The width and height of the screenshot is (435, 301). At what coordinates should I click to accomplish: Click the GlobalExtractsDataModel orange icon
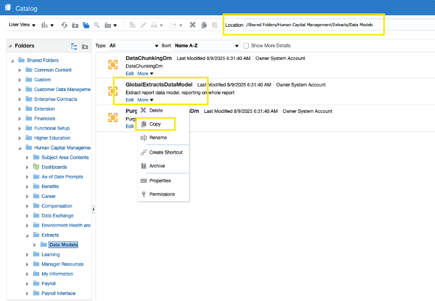(x=113, y=91)
